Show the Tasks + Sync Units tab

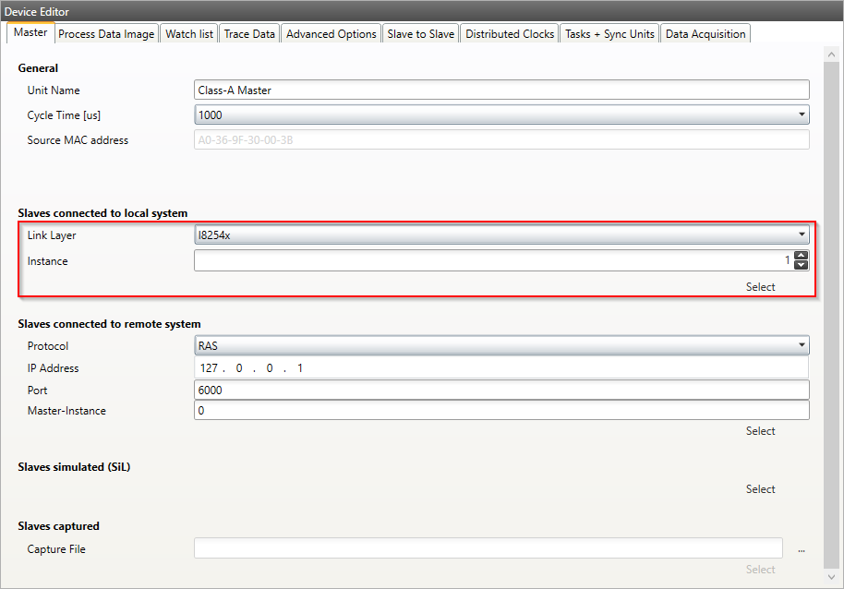[609, 34]
